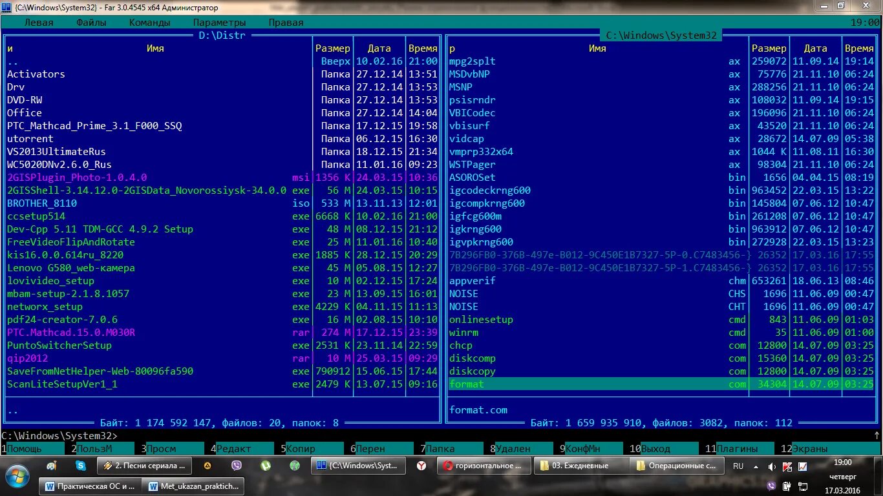Click the power battery tray icon

pyautogui.click(x=787, y=486)
